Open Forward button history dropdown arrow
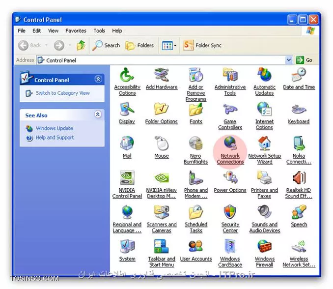The height and width of the screenshot is (289, 333). click(x=70, y=45)
